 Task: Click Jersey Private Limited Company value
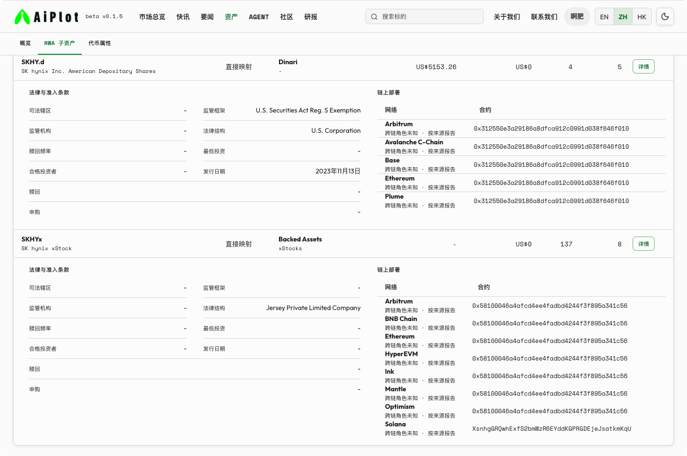[x=314, y=308]
